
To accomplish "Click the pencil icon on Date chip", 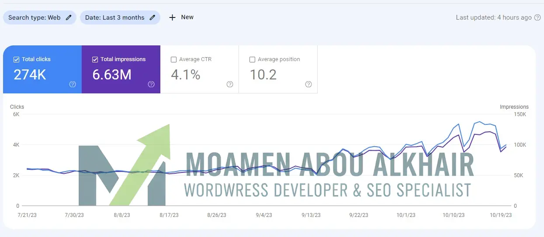I will [x=152, y=17].
